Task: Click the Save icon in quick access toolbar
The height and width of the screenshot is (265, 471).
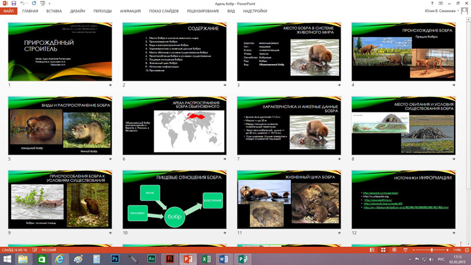Action: [x=15, y=3]
